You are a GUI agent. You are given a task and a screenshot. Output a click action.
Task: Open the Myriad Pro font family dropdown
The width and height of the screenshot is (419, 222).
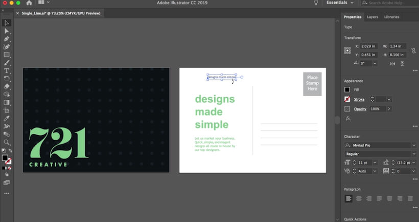point(414,145)
